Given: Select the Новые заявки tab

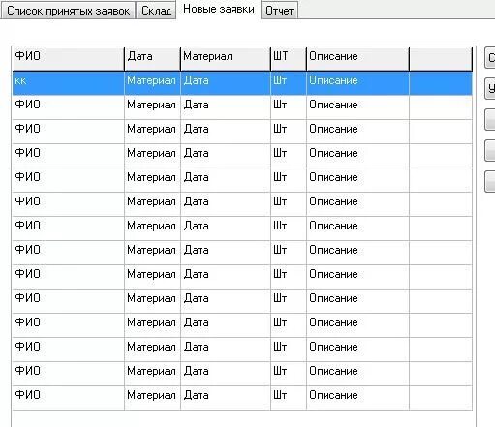Looking at the screenshot, I should pyautogui.click(x=219, y=9).
